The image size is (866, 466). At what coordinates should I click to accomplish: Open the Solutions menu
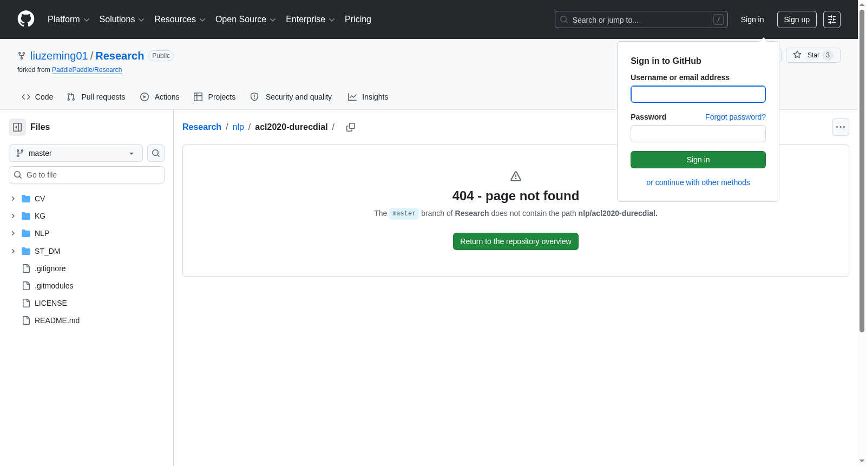coord(122,19)
